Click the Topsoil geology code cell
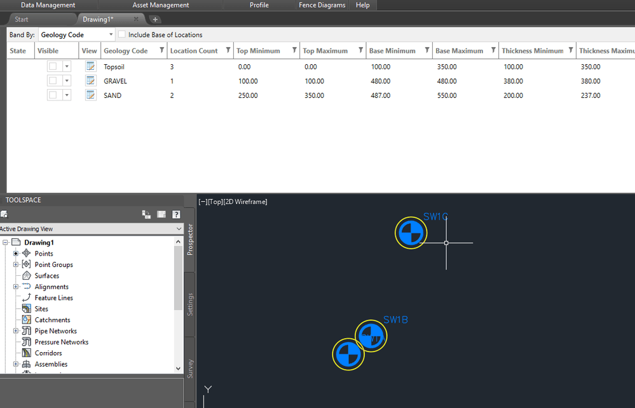635x408 pixels. click(114, 67)
